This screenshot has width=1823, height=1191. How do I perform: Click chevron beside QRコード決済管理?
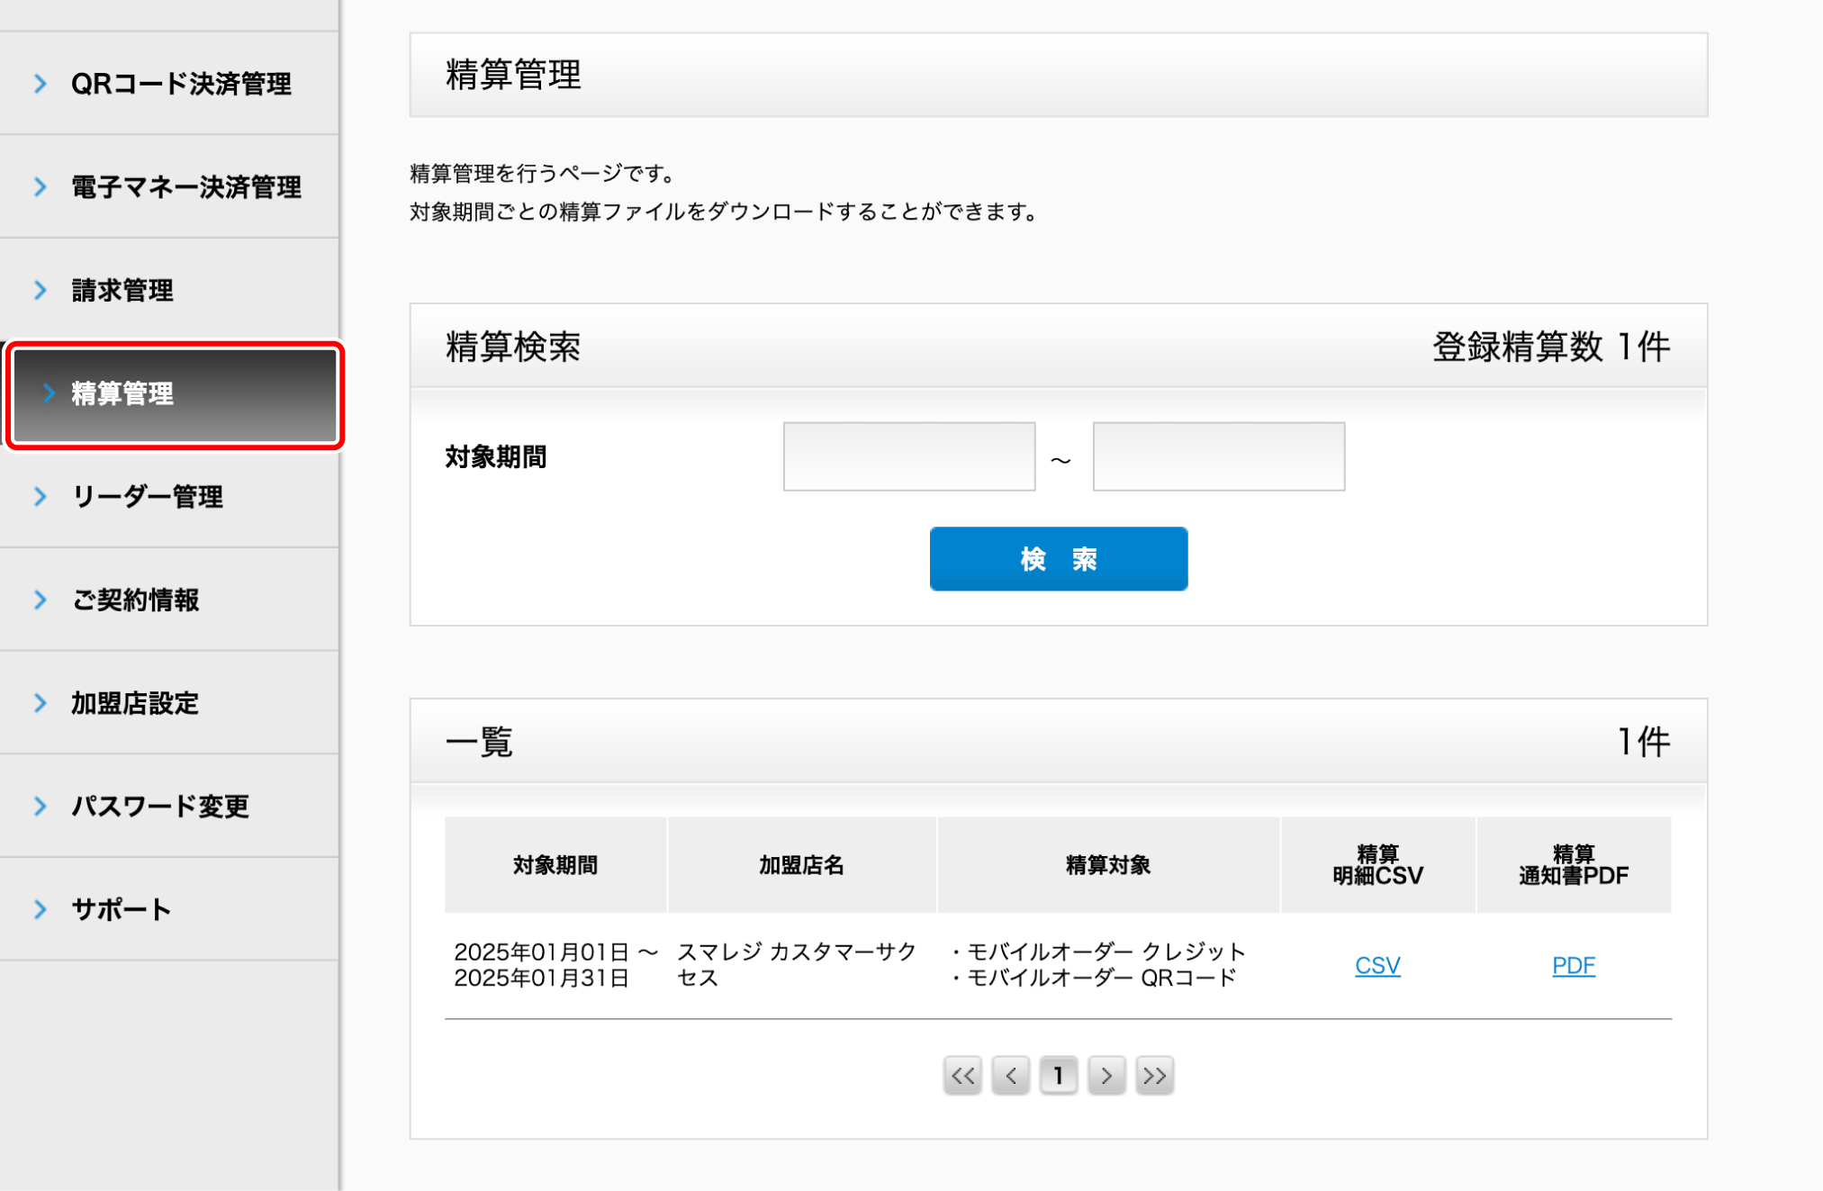(41, 84)
